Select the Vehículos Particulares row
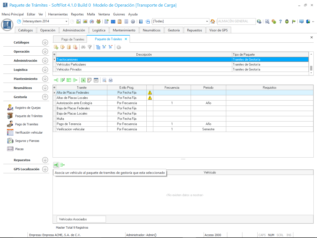 [71, 64]
